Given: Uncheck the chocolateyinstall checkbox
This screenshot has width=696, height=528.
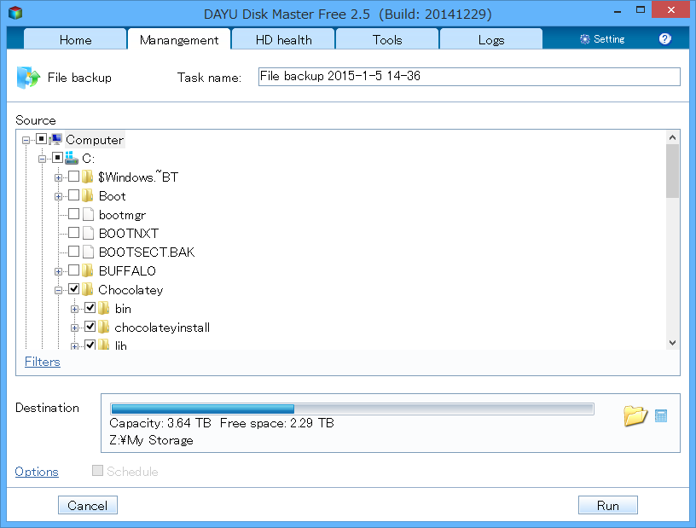Looking at the screenshot, I should pyautogui.click(x=90, y=327).
